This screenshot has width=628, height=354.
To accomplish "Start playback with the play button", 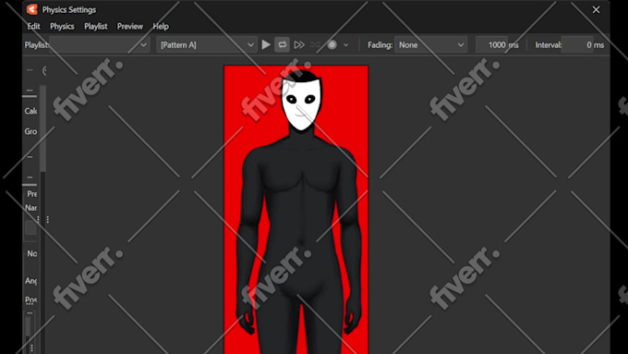I will [x=266, y=45].
